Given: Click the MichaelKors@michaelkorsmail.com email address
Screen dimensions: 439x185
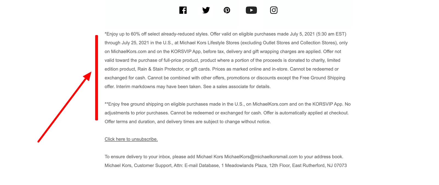Looking at the screenshot, I should [261, 157].
